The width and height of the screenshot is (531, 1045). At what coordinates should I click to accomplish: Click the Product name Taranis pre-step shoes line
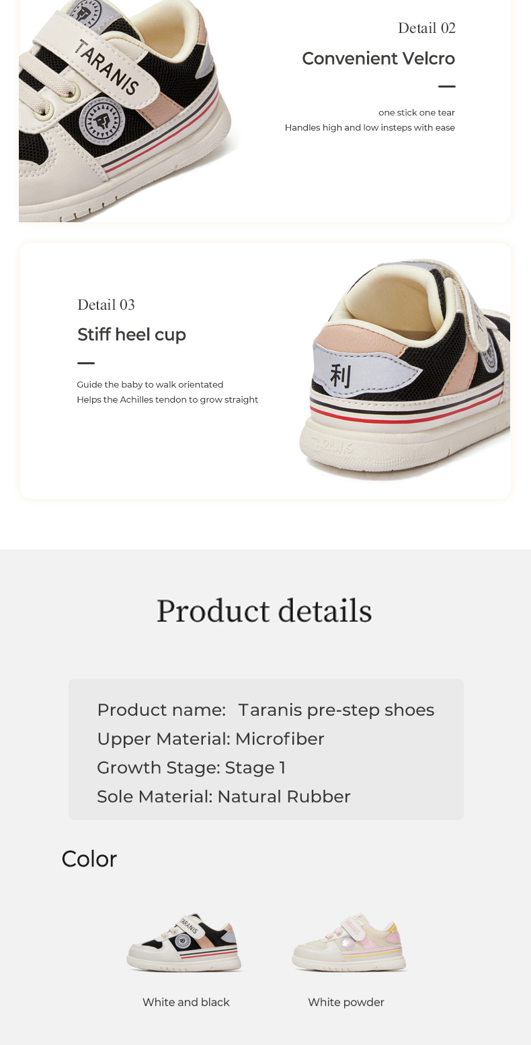(x=265, y=710)
